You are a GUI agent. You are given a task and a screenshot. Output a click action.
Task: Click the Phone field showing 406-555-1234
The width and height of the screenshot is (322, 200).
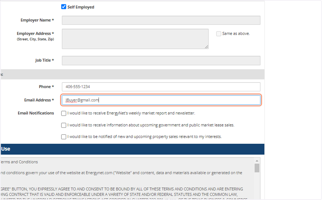click(161, 87)
